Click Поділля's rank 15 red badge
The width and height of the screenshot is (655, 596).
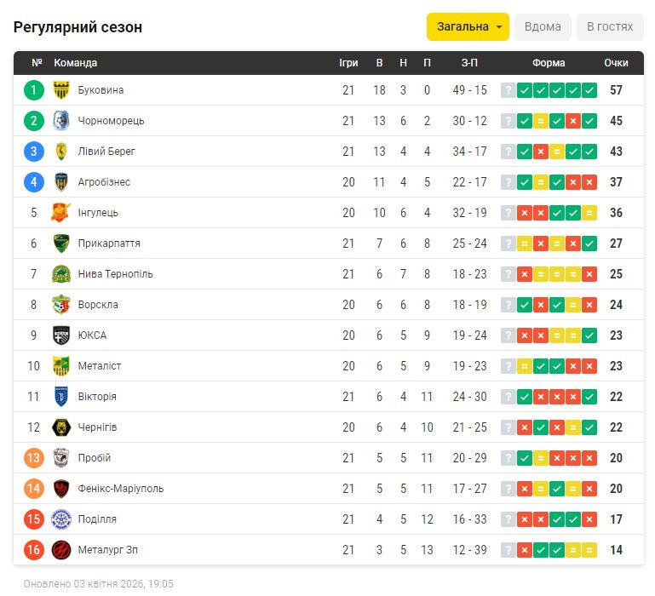pyautogui.click(x=34, y=519)
